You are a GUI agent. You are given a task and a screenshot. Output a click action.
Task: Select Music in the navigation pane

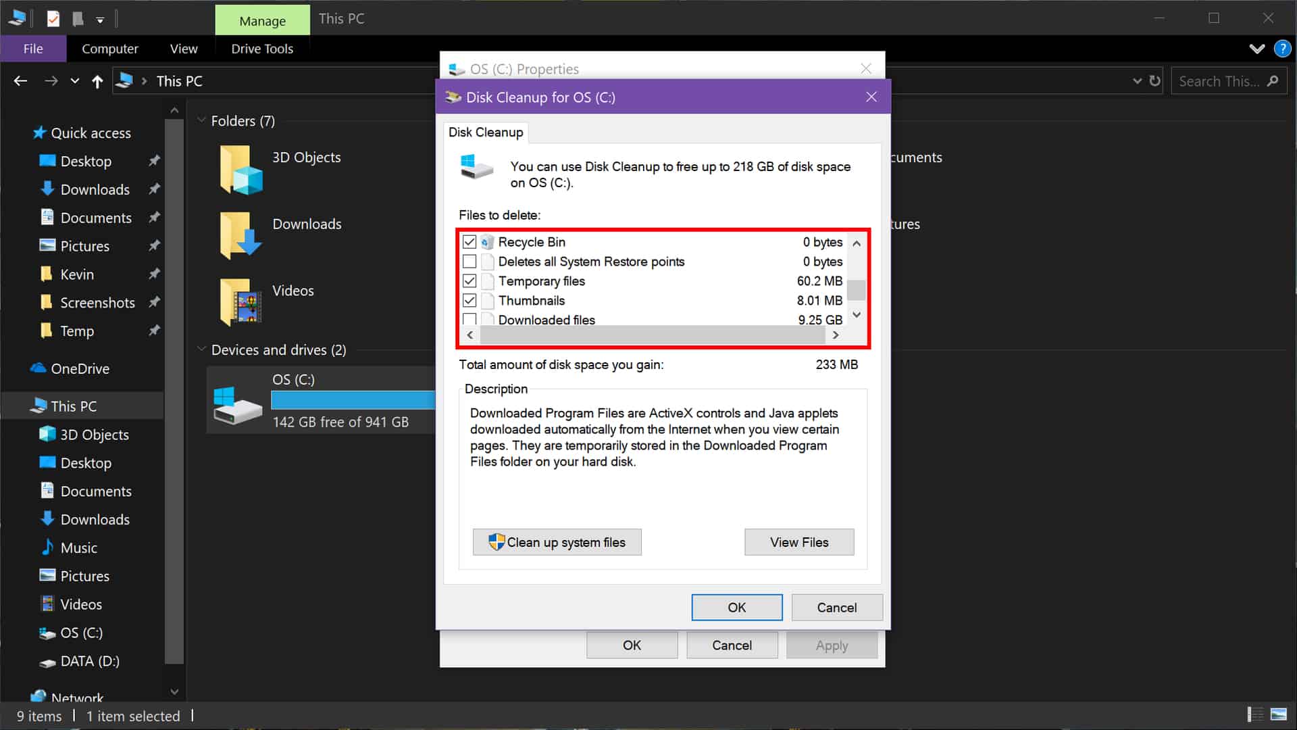78,547
